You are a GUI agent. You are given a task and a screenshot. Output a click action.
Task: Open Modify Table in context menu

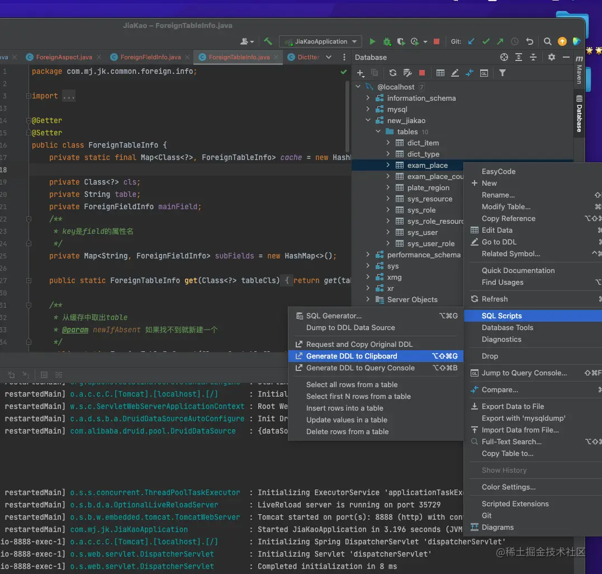tap(533, 206)
